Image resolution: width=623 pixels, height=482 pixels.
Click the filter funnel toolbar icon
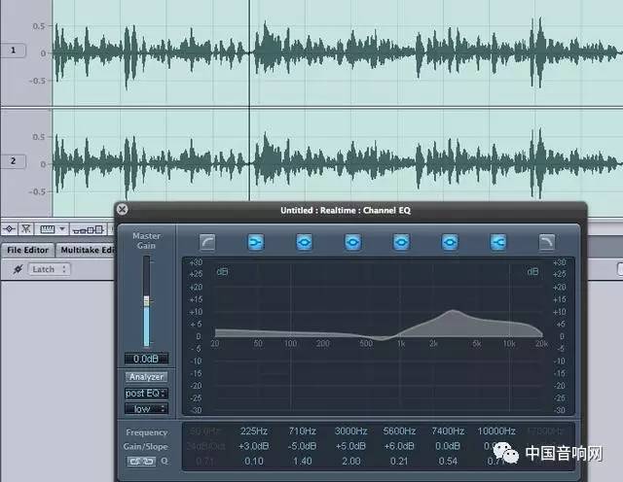coord(26,229)
